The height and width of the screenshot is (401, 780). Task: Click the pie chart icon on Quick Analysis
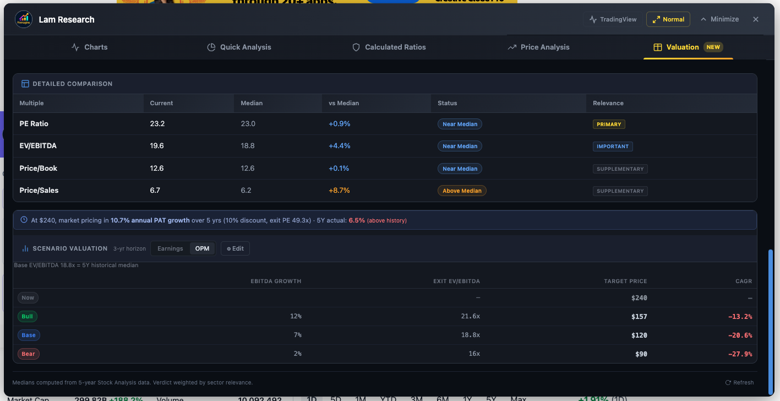pos(211,47)
